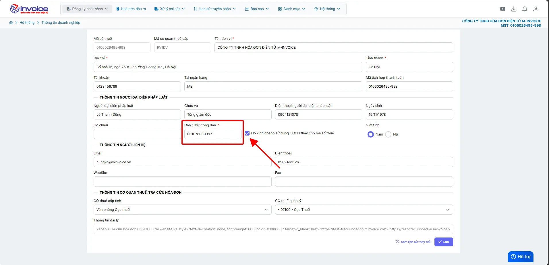The height and width of the screenshot is (265, 549).
Task: Click the M-Invoice logo
Action: 29,9
